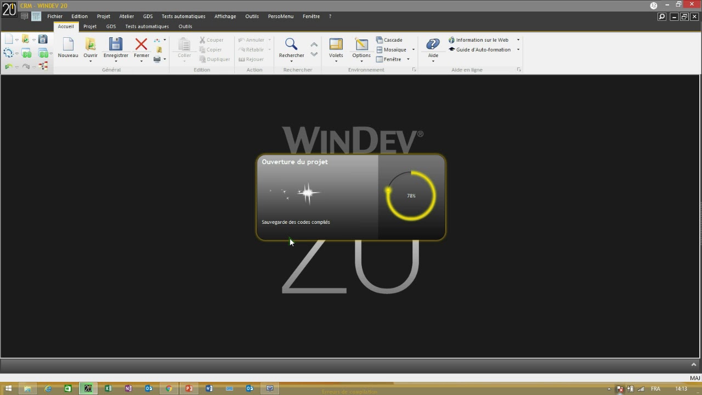The width and height of the screenshot is (702, 395).
Task: Click the 78% circular progress indicator
Action: point(411,196)
